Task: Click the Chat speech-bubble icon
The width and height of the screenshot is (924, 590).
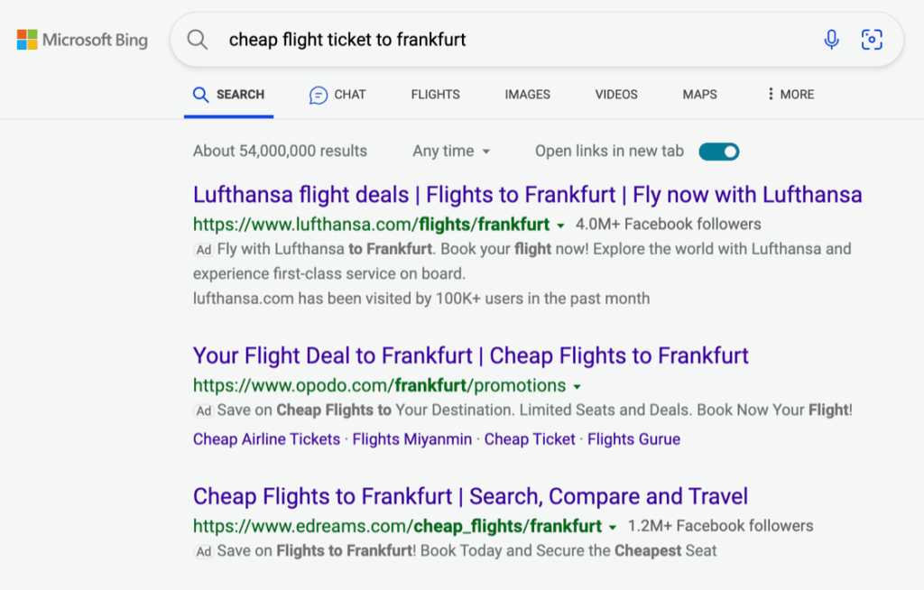Action: tap(318, 94)
